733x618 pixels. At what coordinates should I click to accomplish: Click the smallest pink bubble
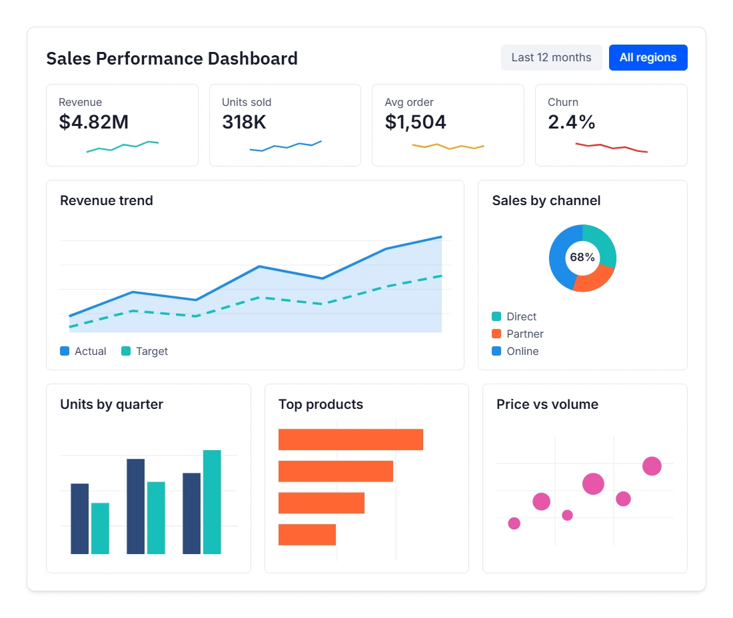(x=567, y=515)
